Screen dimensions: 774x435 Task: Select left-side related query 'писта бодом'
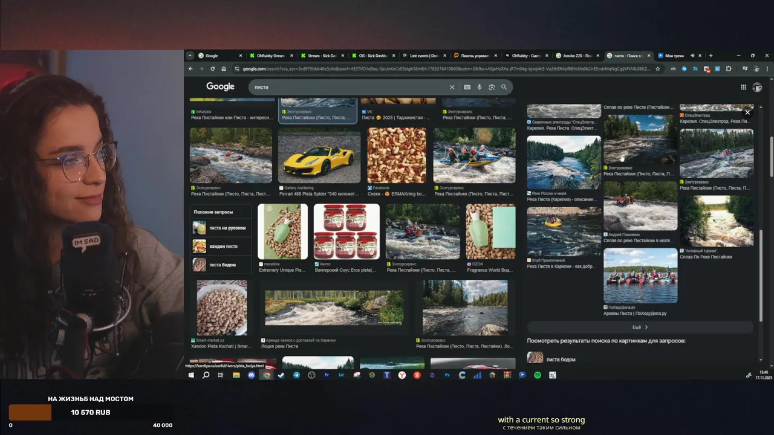(221, 265)
